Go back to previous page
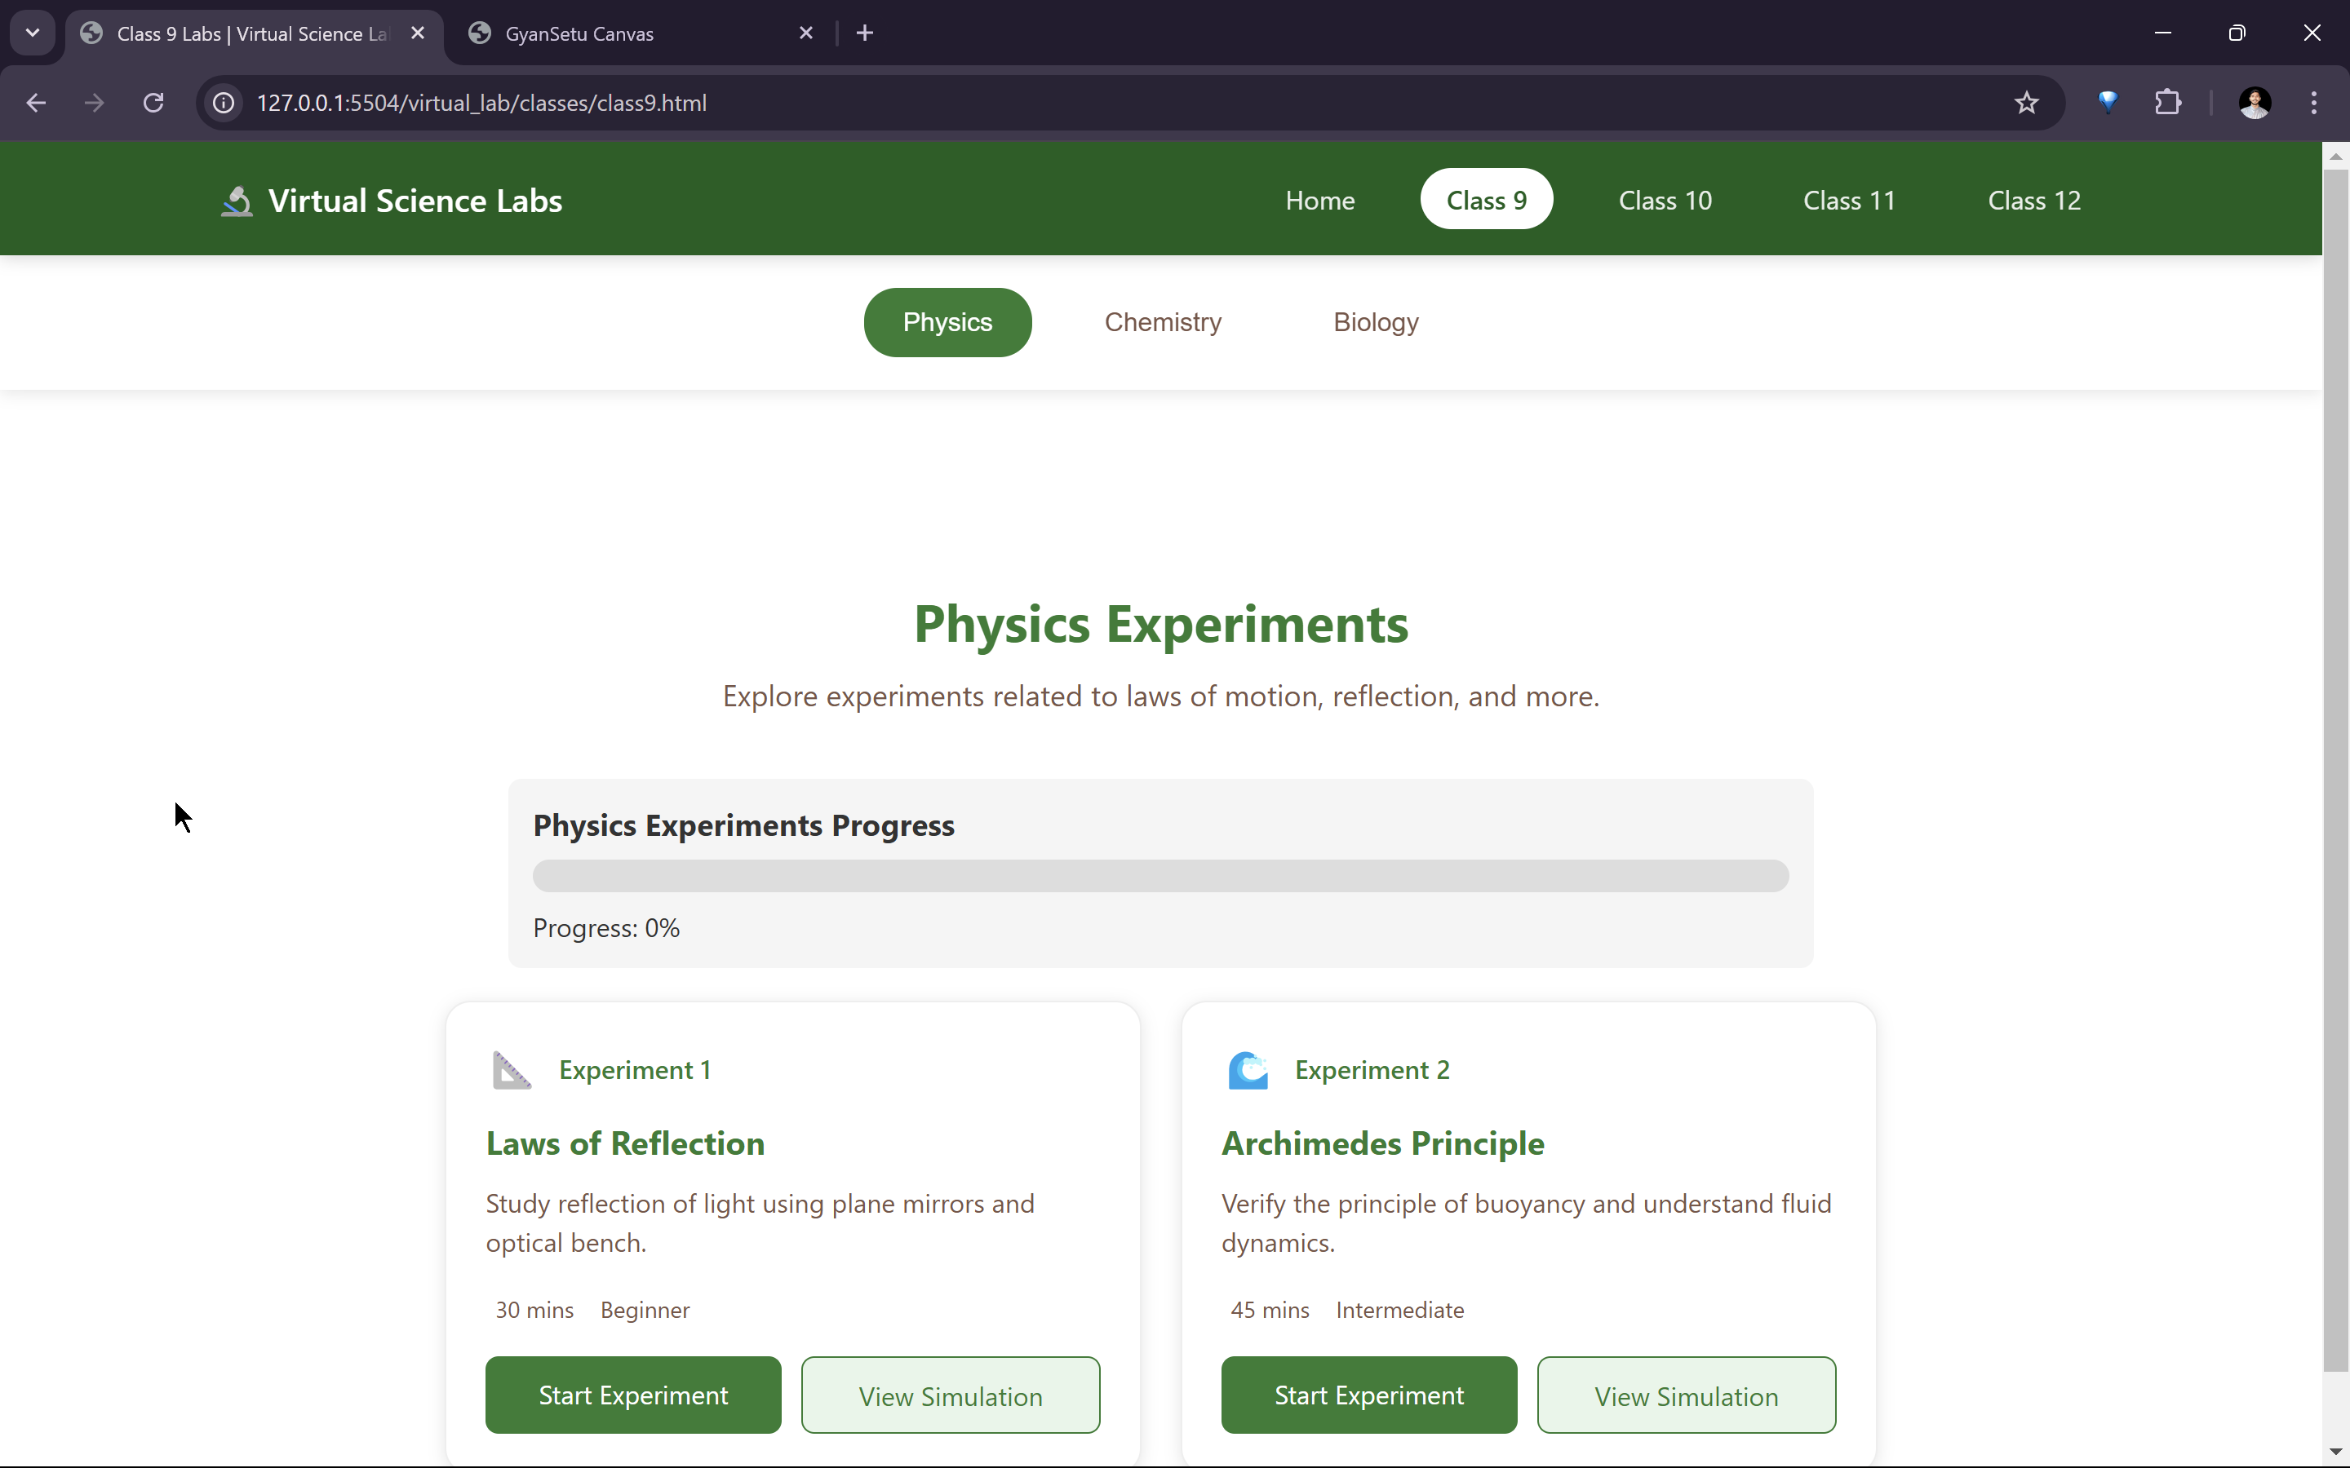 coord(36,103)
